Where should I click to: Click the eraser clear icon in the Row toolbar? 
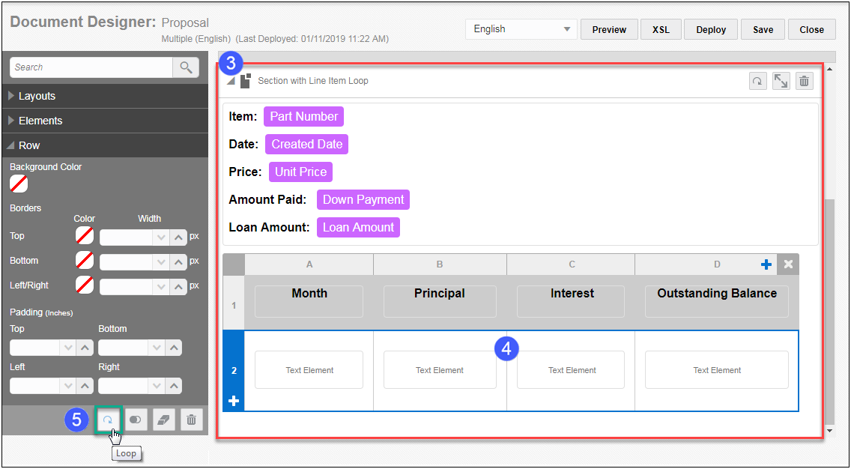click(x=164, y=420)
